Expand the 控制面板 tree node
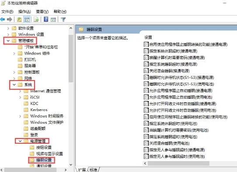The image size is (237, 172). [14, 72]
